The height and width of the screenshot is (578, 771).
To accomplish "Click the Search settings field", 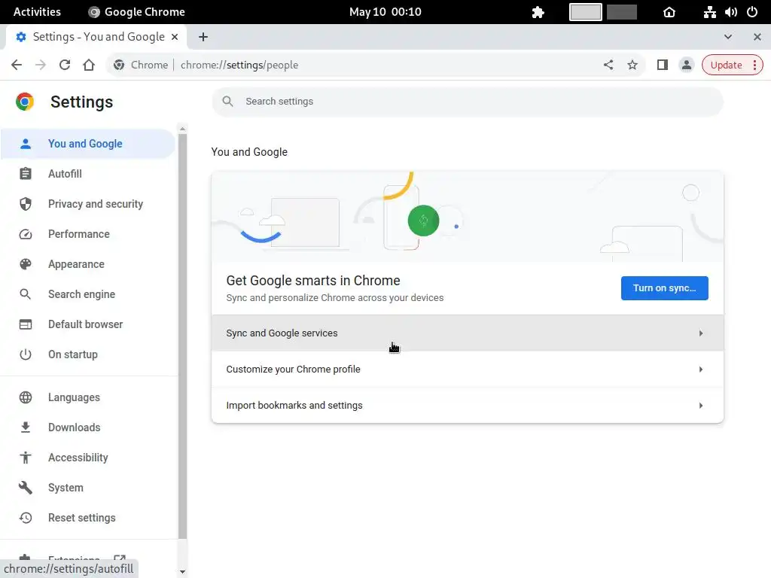I will tap(467, 102).
